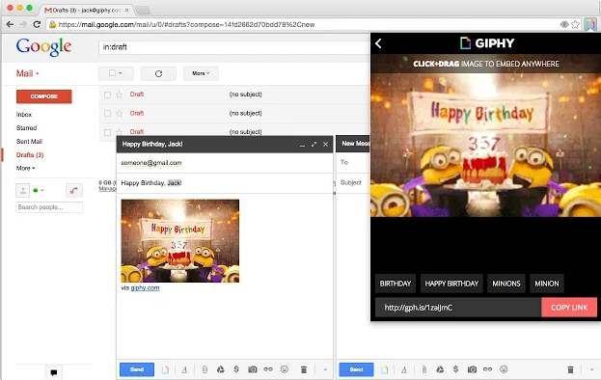Open the Mail dropdown under Google logo

pyautogui.click(x=28, y=73)
